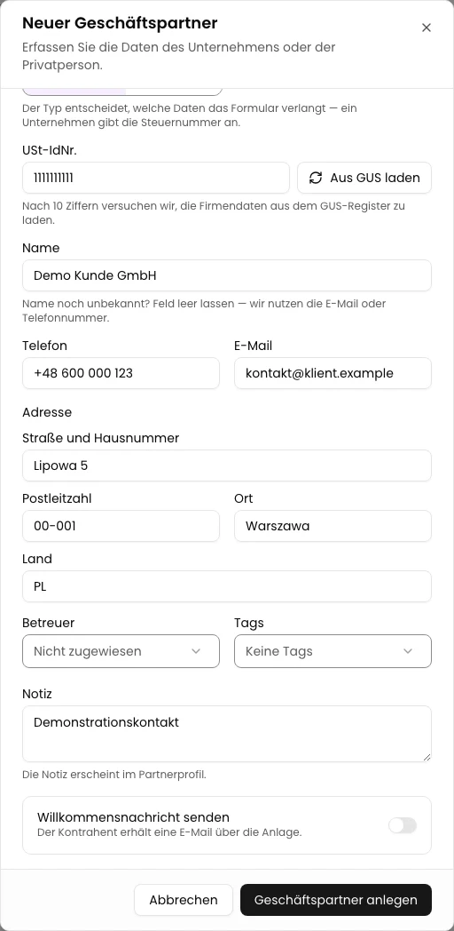Click the text 'Die Notiz erscheint im Partnerprofil.'
454x931 pixels.
[x=114, y=775]
